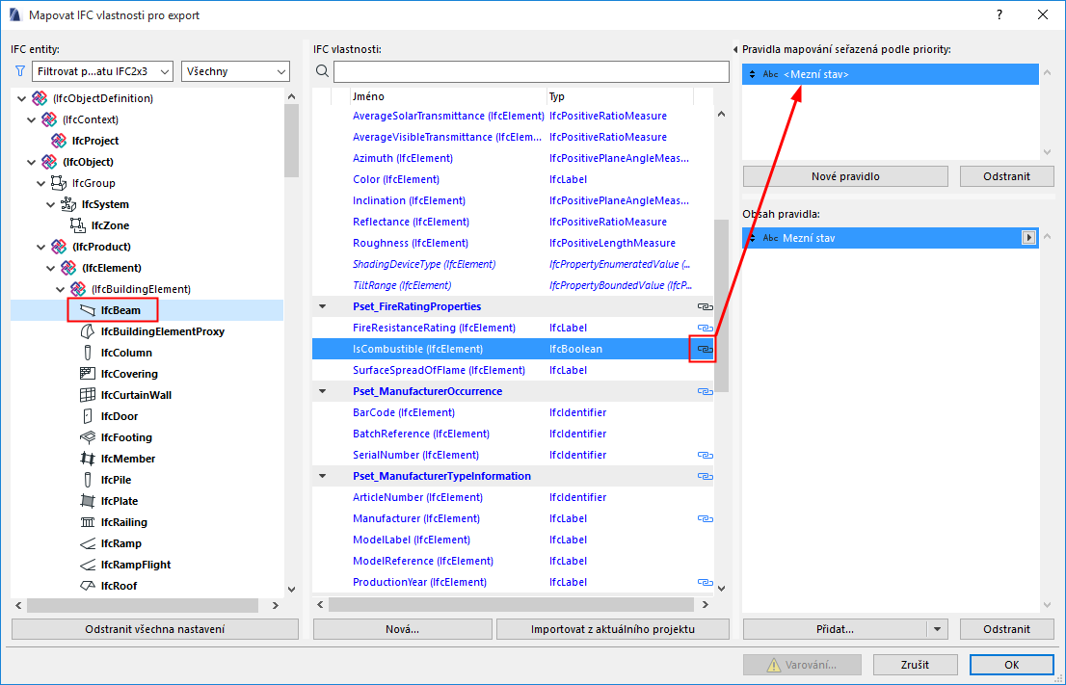Click mapping link icon for FireResistanceRating
The image size is (1066, 685).
705,328
